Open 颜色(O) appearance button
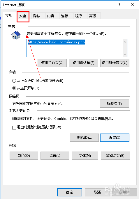This screenshot has width=139, height=199. pyautogui.click(x=24, y=156)
